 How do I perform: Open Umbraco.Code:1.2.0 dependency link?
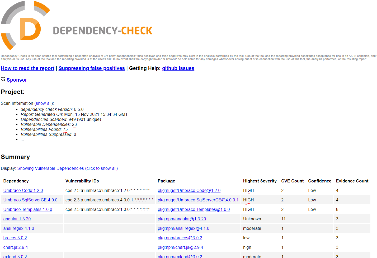point(23,190)
